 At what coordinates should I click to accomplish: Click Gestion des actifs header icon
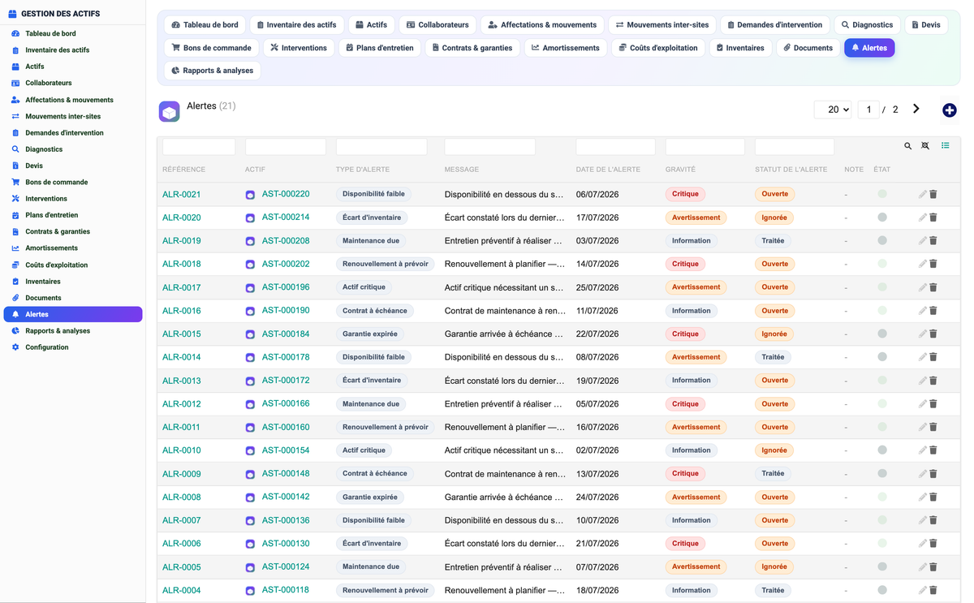click(12, 14)
